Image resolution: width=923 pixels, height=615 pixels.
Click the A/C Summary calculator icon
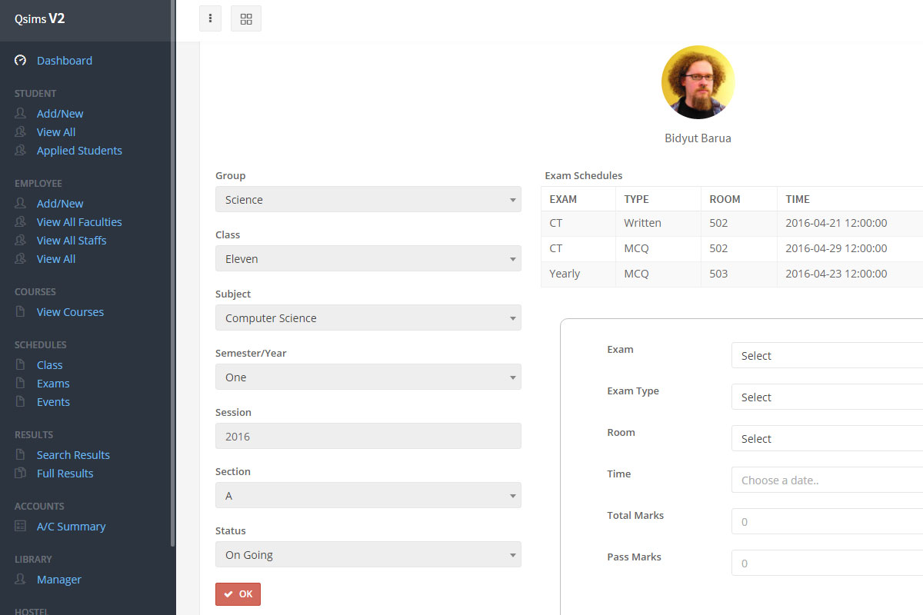21,527
